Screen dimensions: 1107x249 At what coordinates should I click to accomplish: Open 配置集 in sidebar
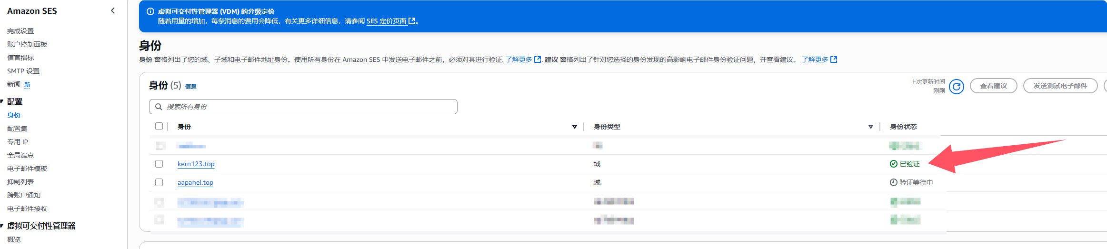pos(17,129)
